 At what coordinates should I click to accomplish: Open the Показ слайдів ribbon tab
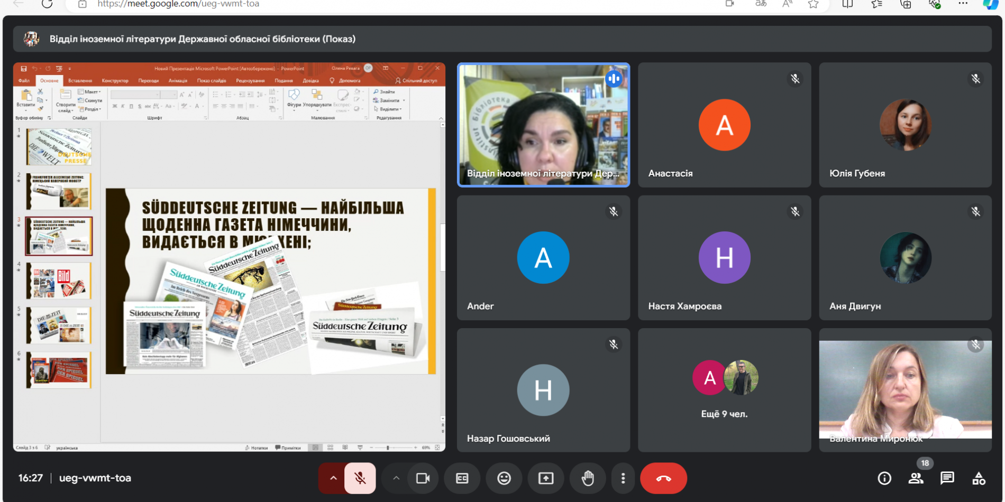tap(212, 81)
